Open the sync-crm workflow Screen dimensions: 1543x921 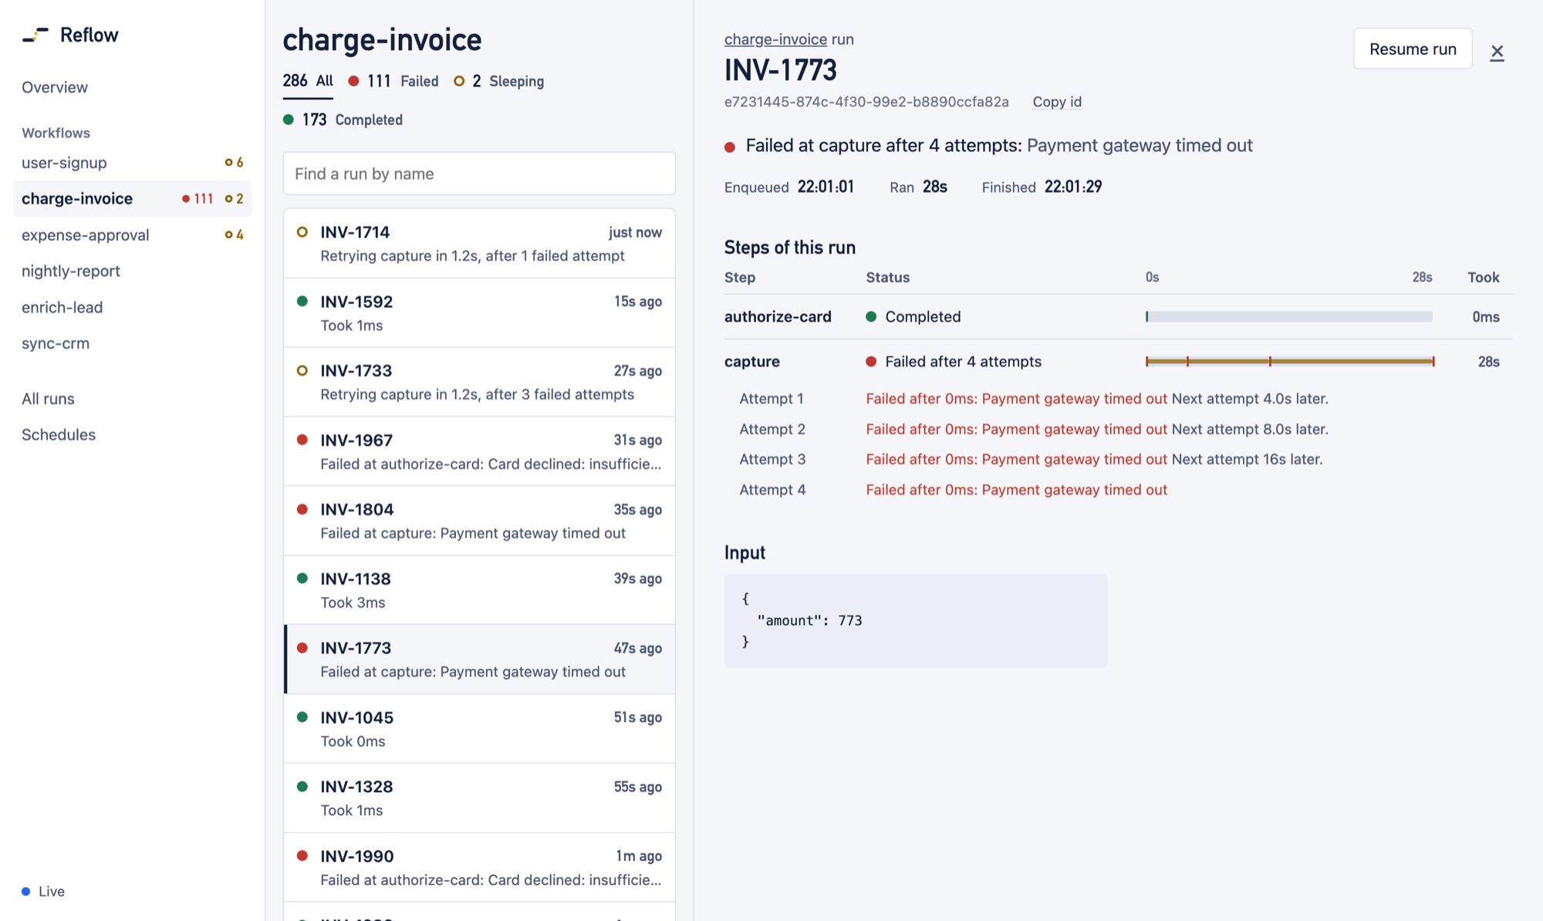132,343
